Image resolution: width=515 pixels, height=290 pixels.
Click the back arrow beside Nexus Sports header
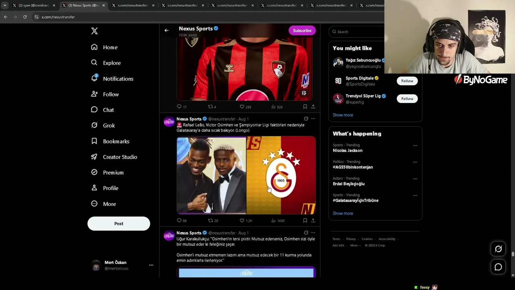166,30
